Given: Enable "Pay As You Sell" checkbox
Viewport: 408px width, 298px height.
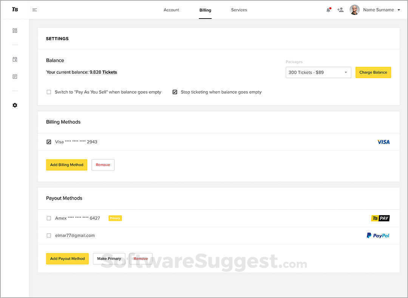Looking at the screenshot, I should coord(49,92).
